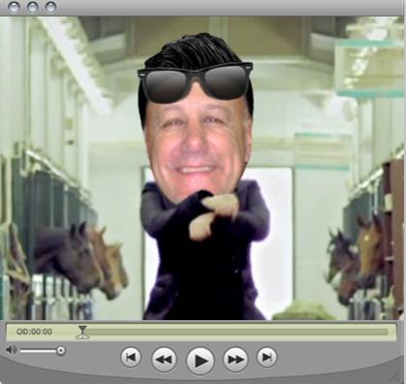Skip to the end of the movie
Image resolution: width=406 pixels, height=384 pixels.
(x=266, y=357)
